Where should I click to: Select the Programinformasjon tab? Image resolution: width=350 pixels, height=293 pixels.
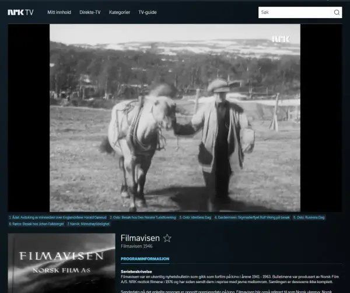145,259
